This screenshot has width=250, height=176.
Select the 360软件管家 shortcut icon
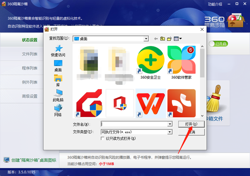(181, 60)
